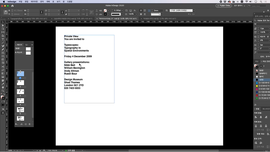Select the Direct Selection tool
This screenshot has height=152, width=270.
click(x=3, y=25)
